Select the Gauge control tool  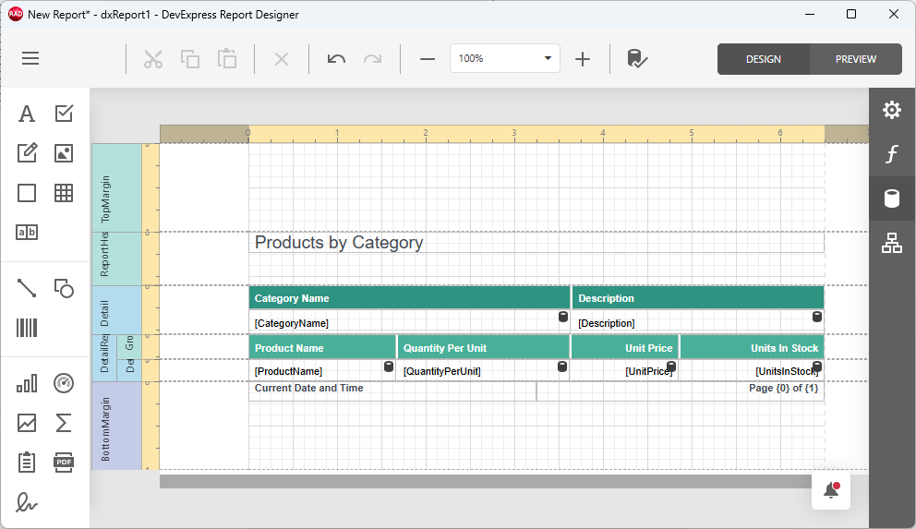tap(64, 384)
